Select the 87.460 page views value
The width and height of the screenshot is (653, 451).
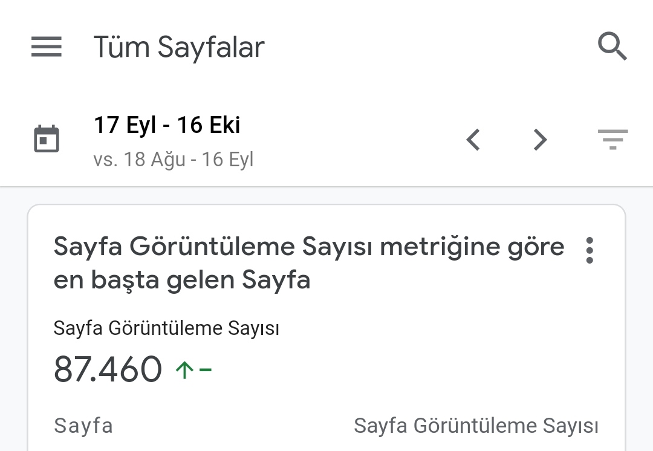(x=108, y=369)
